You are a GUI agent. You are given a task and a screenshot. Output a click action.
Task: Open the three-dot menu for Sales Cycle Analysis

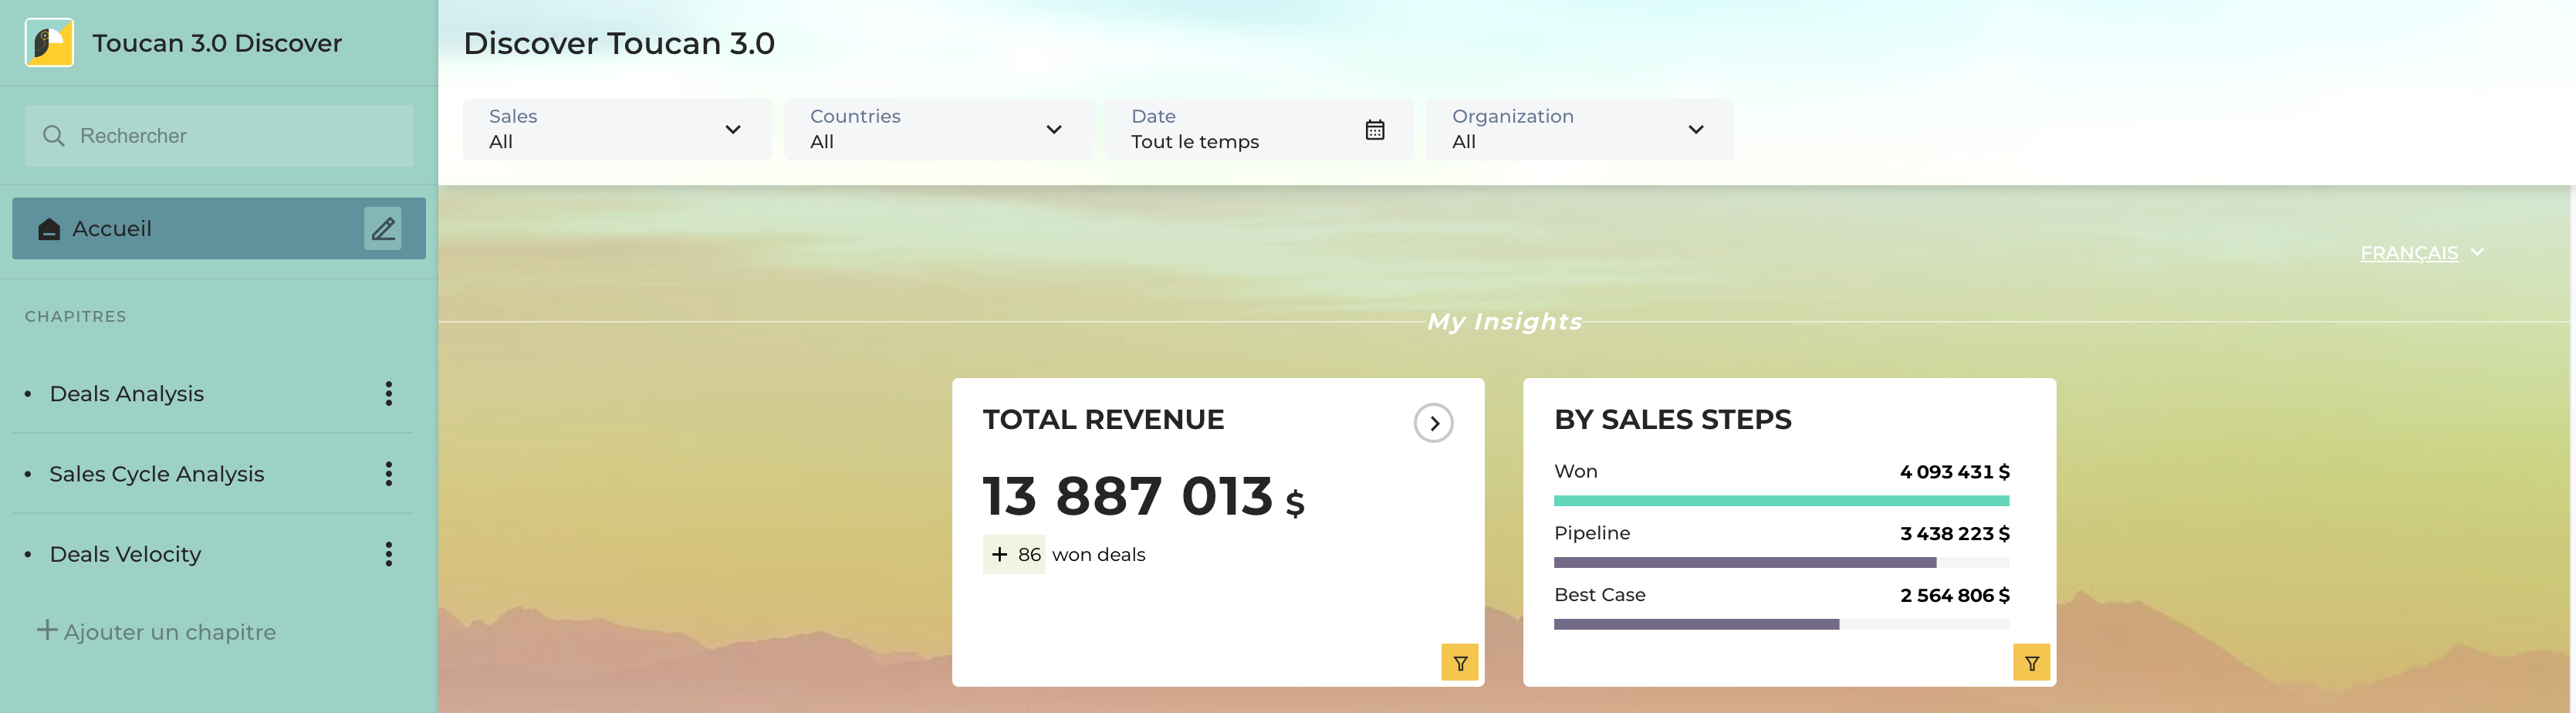[389, 474]
